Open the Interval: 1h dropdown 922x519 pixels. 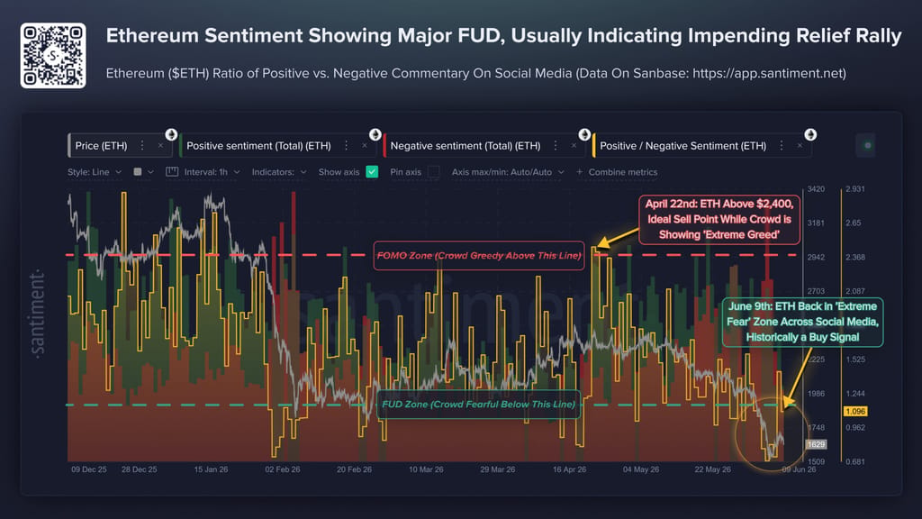[x=212, y=172]
